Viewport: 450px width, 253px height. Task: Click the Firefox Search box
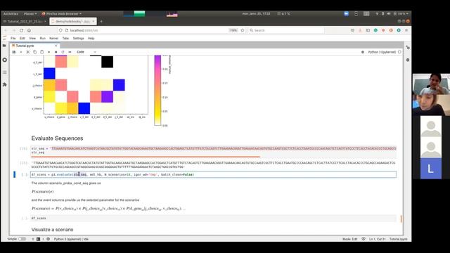click(x=285, y=30)
